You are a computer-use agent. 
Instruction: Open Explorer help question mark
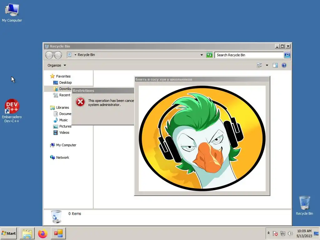[x=284, y=65]
